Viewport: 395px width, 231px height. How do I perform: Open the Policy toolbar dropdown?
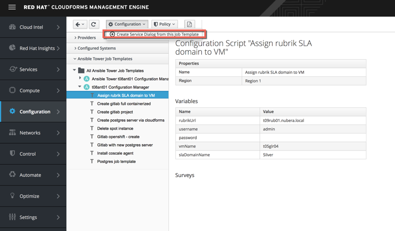165,24
